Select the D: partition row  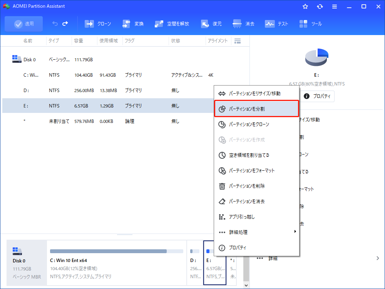(x=108, y=91)
